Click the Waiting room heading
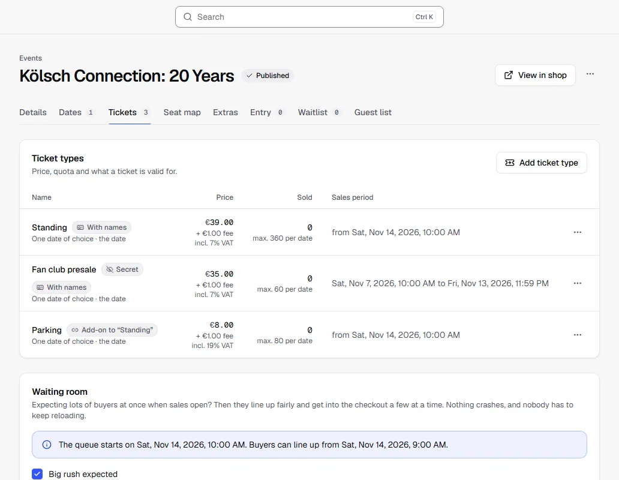The image size is (619, 480). 59,392
